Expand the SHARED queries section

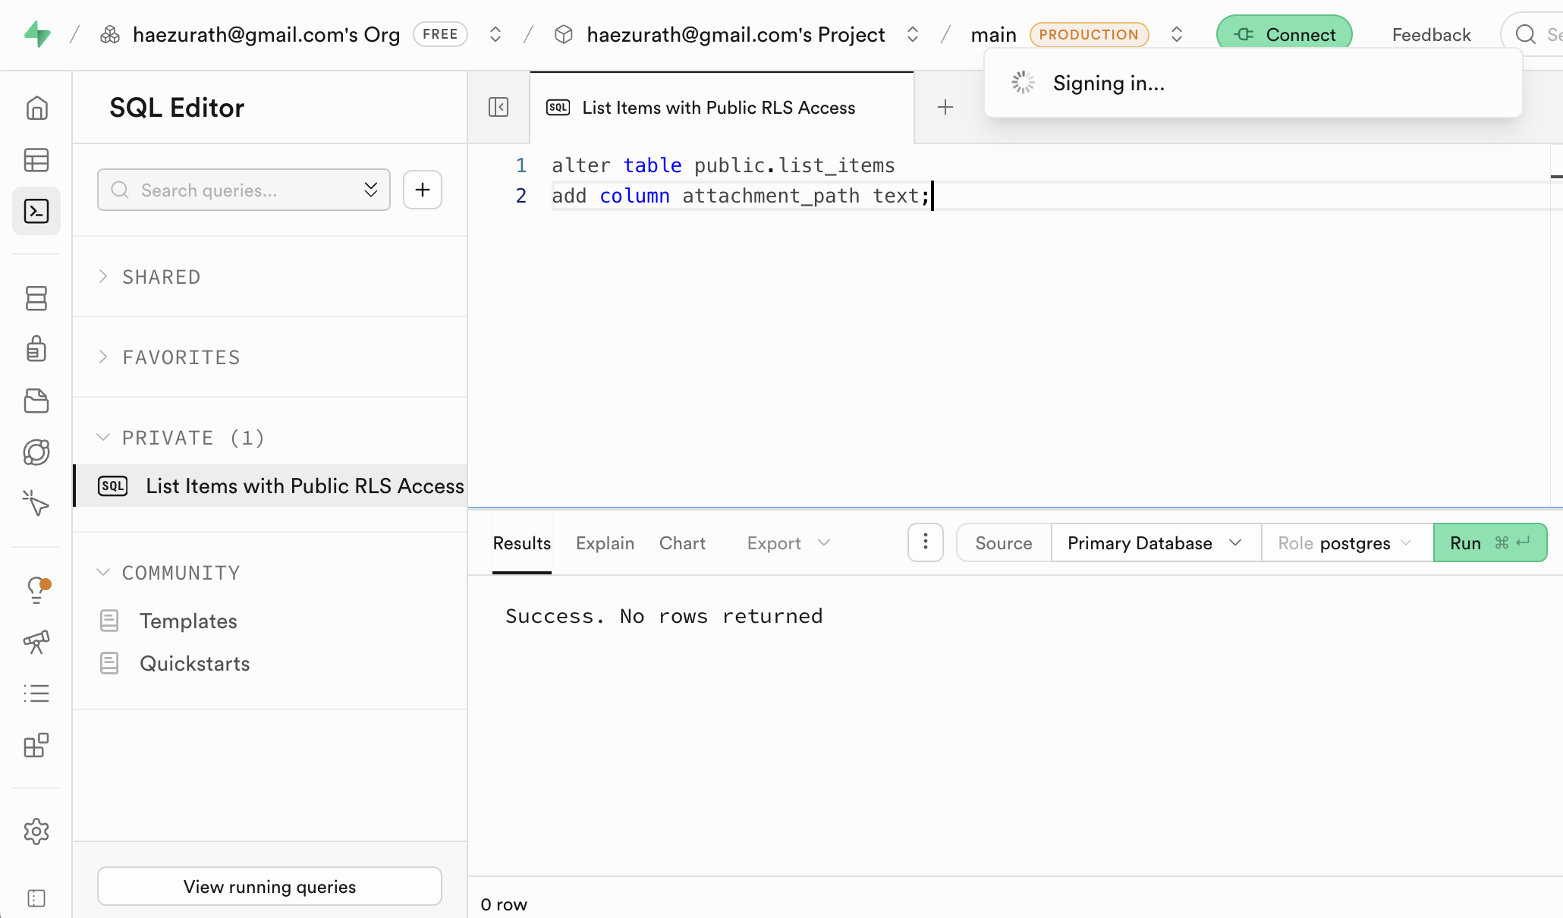(161, 277)
